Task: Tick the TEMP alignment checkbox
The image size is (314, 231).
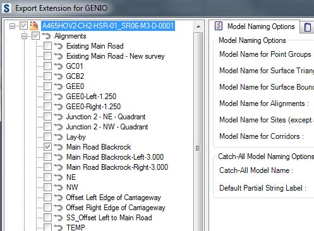Action: click(x=47, y=227)
